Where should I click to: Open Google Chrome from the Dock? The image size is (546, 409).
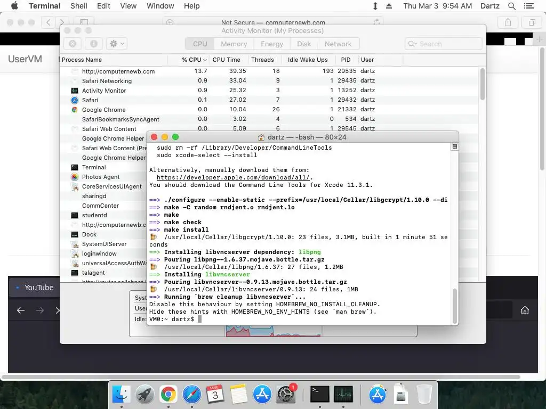tap(168, 394)
